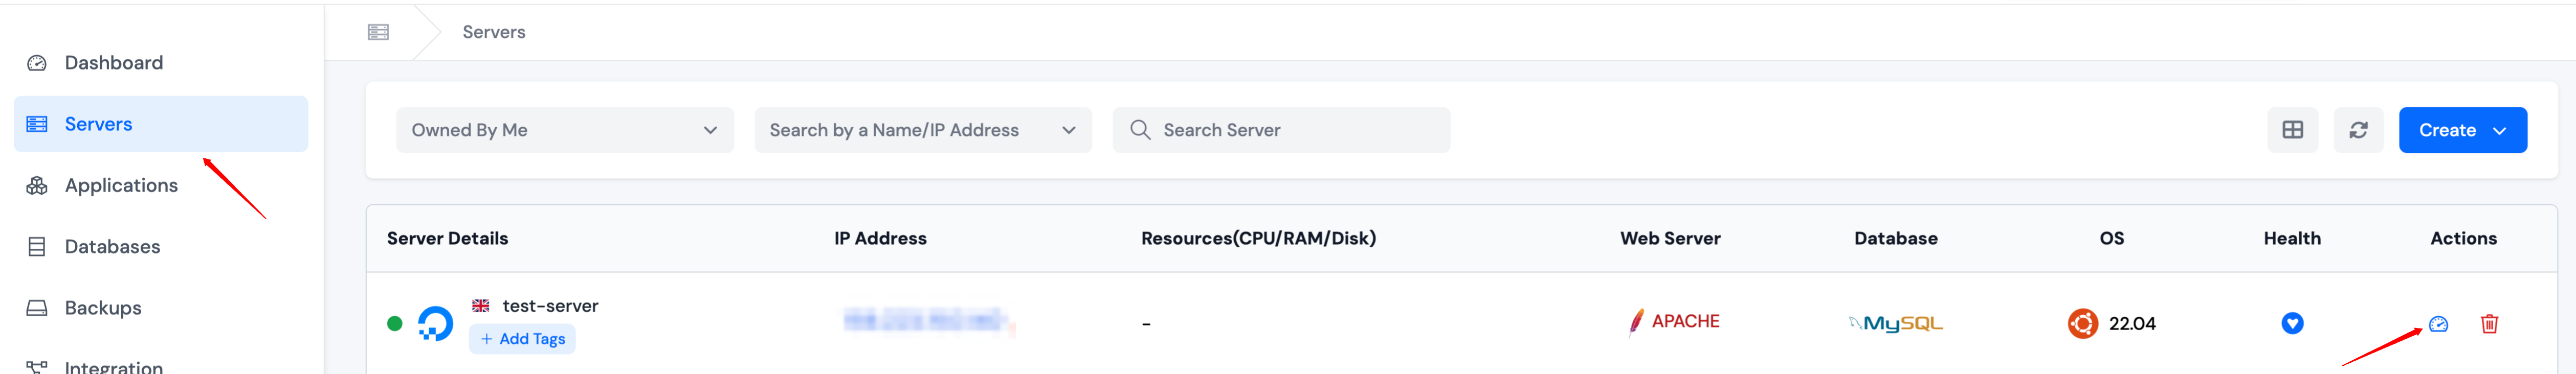Click Add Tags under test-server

tap(523, 339)
